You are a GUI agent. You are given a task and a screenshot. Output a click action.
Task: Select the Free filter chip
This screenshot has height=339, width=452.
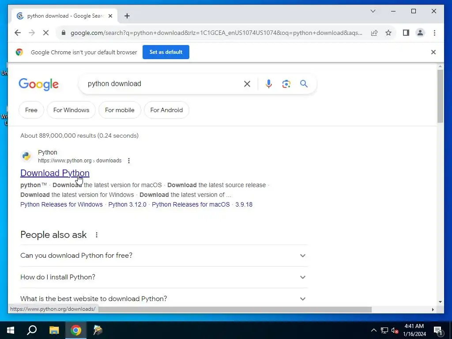[31, 110]
